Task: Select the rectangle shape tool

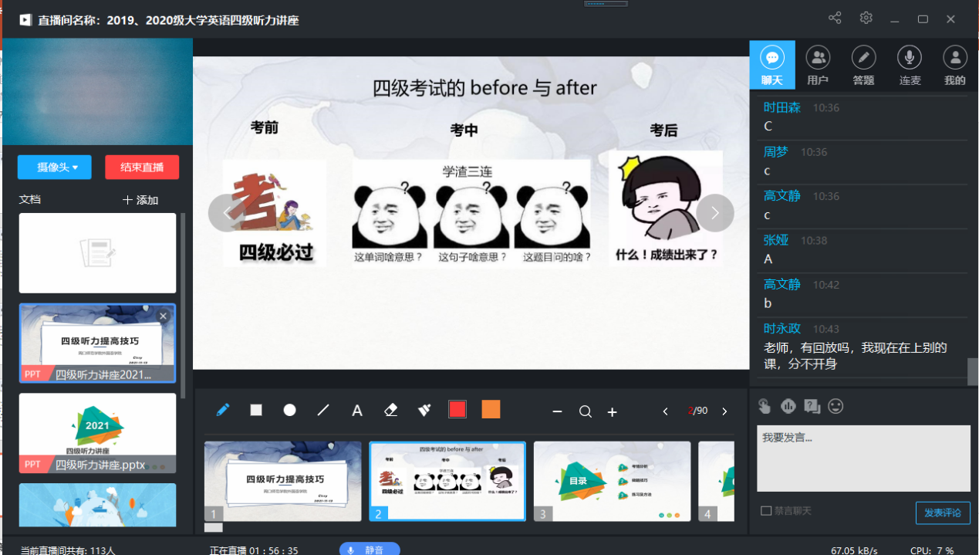Action: (256, 410)
